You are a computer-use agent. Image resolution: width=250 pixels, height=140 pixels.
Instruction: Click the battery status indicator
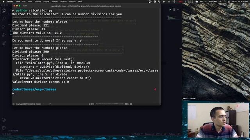point(213,2)
